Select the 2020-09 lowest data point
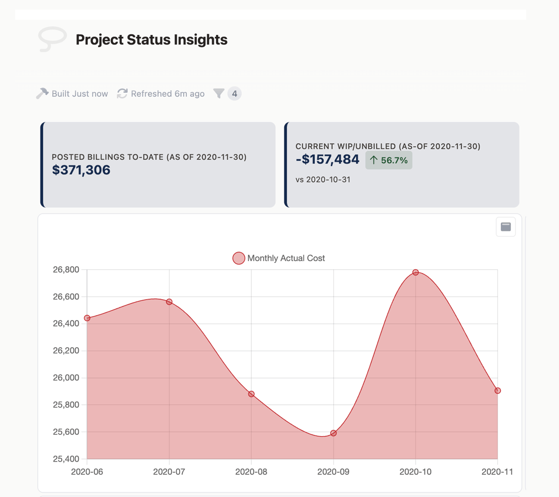 tap(333, 433)
